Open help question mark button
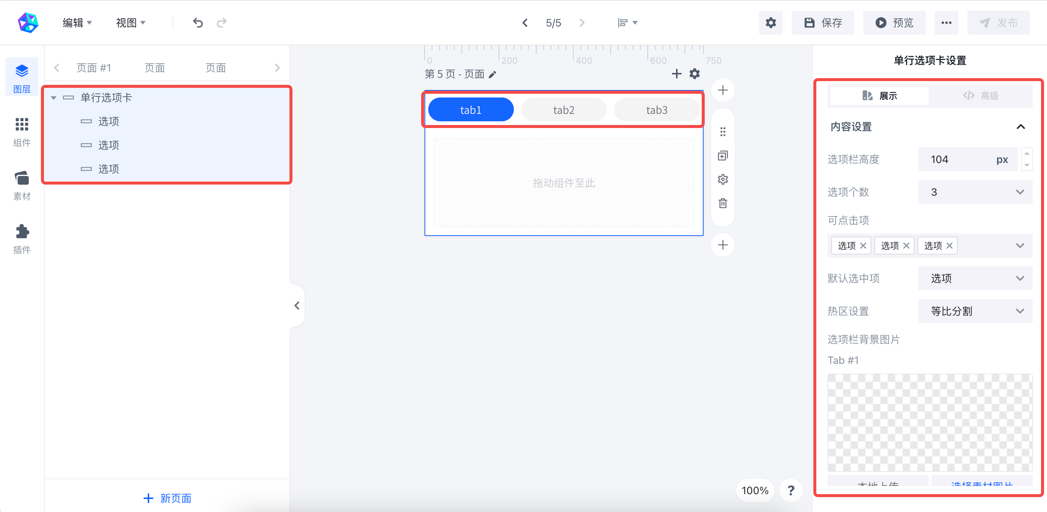The height and width of the screenshot is (512, 1047). [791, 490]
